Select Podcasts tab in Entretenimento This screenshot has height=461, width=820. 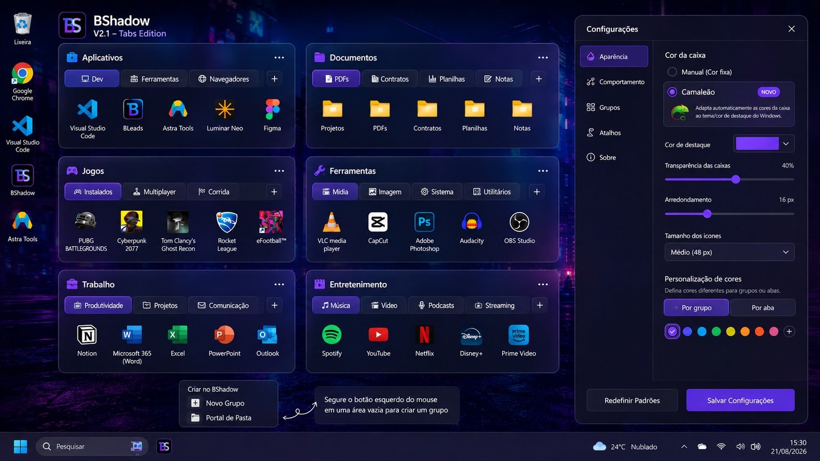[436, 305]
